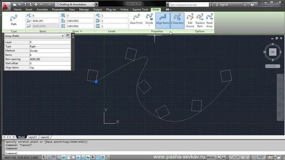Open the Sign In dropdown arrow
This screenshot has width=285, height=160.
(x=240, y=5)
